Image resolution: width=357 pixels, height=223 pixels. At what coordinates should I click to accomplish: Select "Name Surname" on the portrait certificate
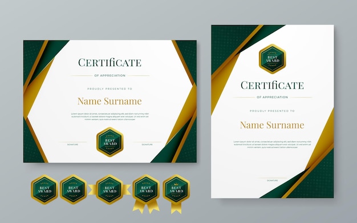click(x=272, y=125)
